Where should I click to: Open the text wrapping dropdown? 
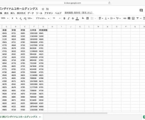pyautogui.click(x=113, y=18)
